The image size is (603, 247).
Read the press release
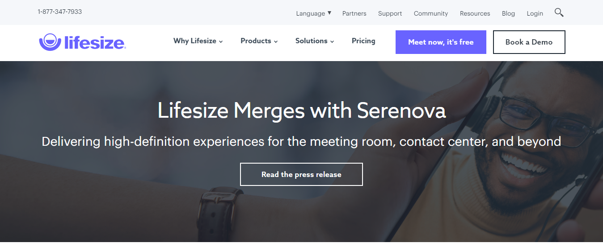pyautogui.click(x=301, y=174)
